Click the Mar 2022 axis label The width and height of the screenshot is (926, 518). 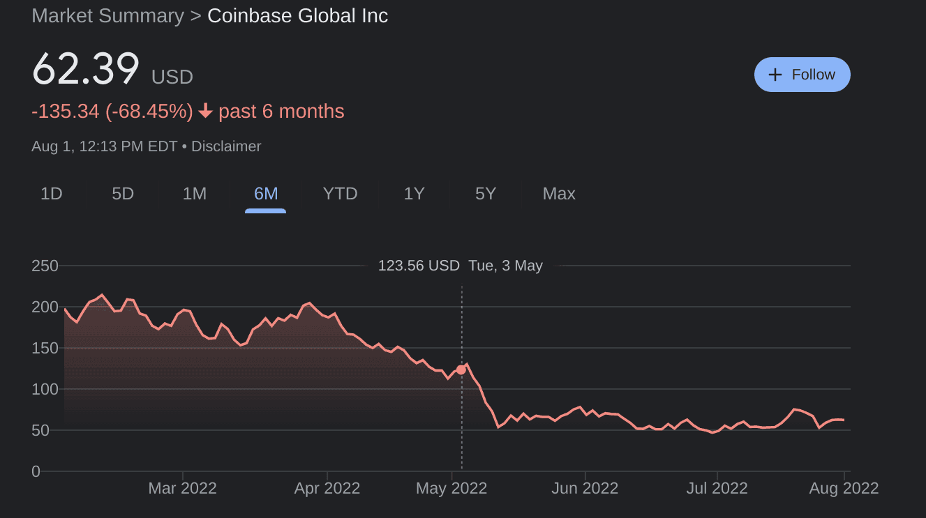click(183, 488)
